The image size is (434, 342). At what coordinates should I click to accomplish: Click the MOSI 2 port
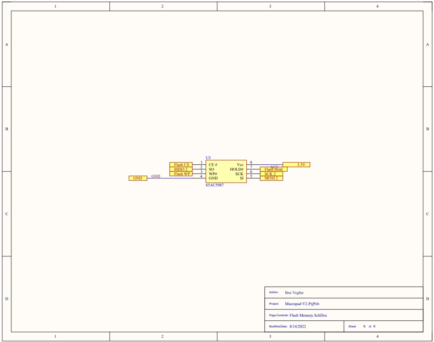pyautogui.click(x=271, y=178)
